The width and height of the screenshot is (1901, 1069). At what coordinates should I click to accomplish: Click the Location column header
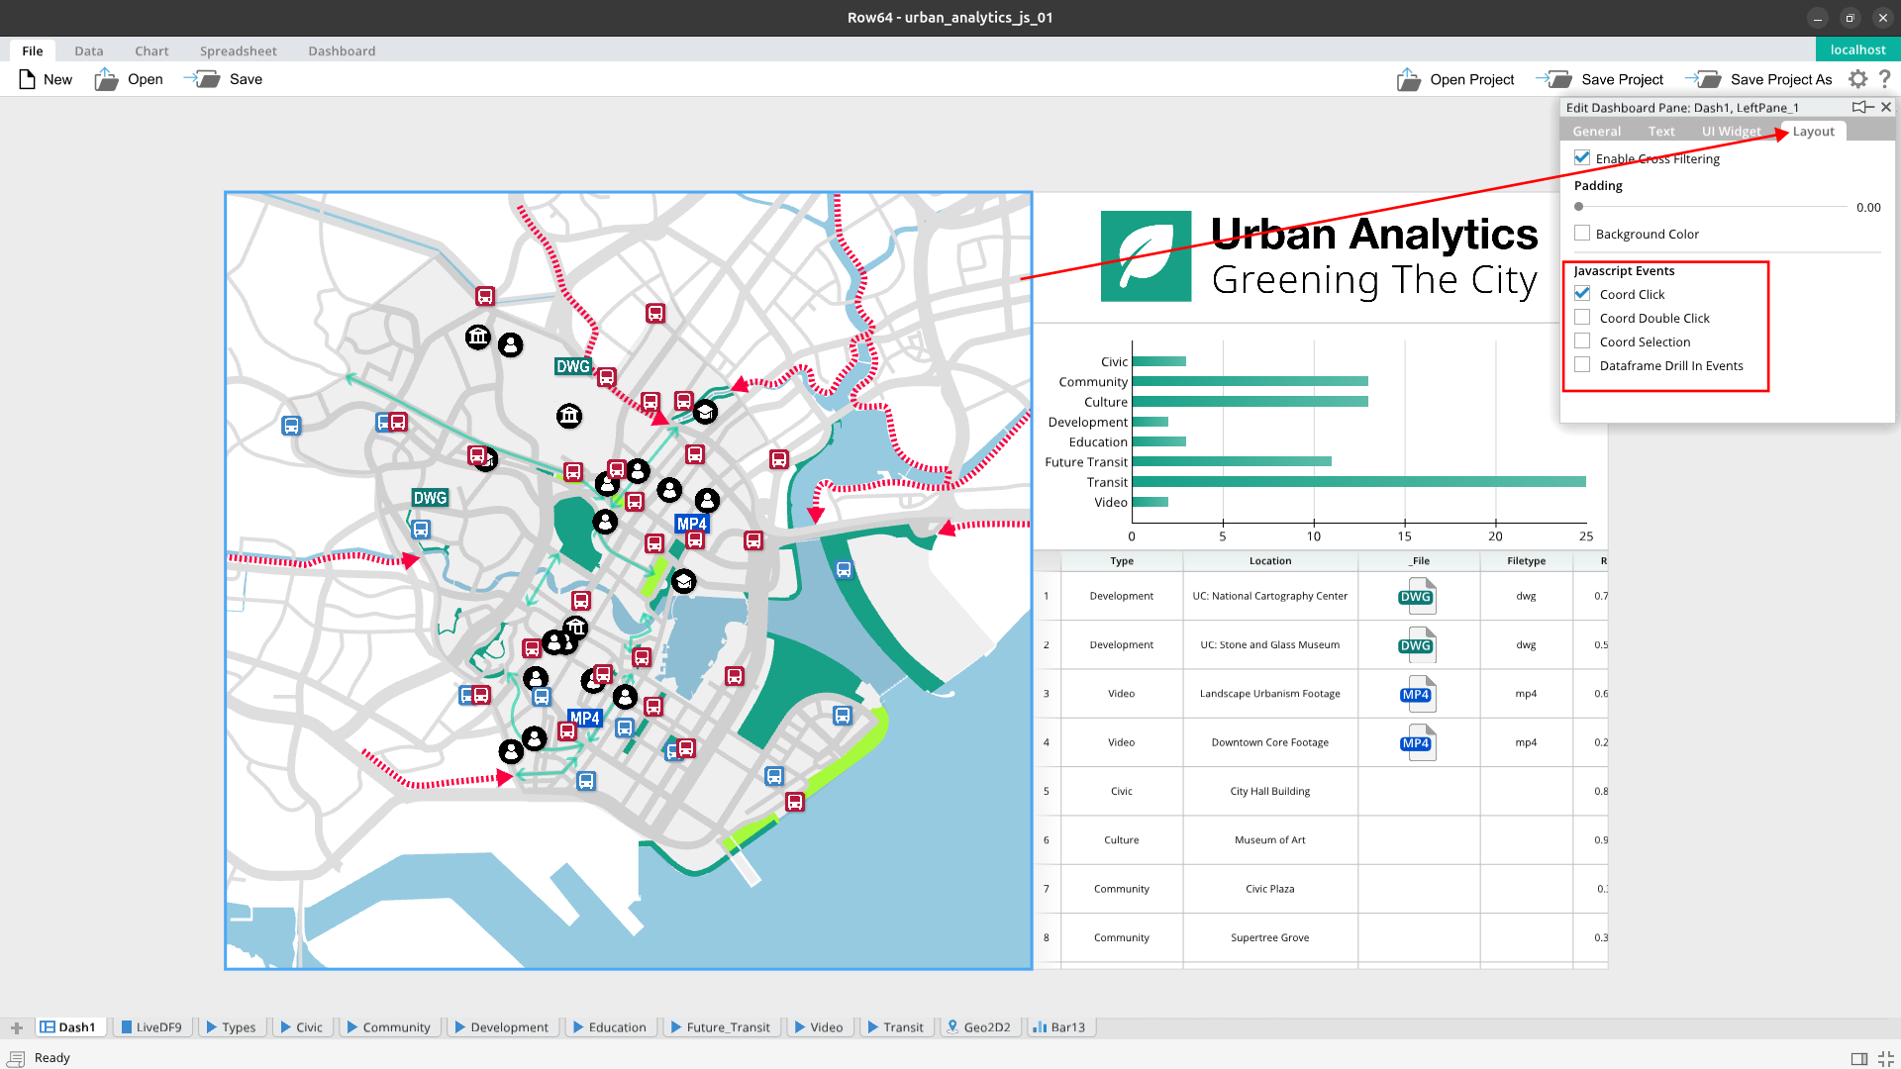(x=1269, y=561)
